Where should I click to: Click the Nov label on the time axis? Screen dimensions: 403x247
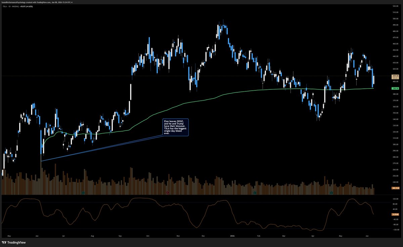[178, 236]
